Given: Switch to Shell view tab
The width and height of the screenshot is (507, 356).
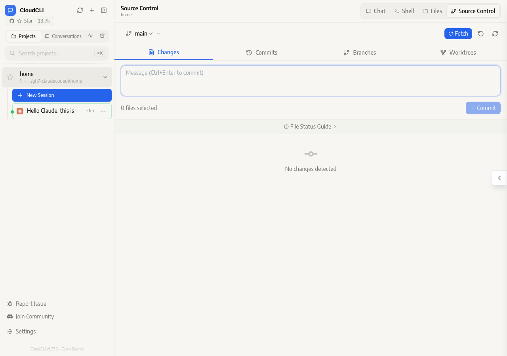Looking at the screenshot, I should coord(404,11).
